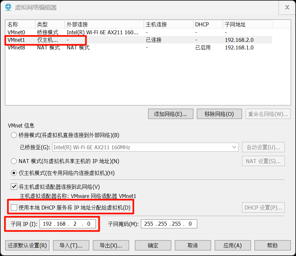The image size is (296, 256).
Task: Click inside the 子网 IP field
Action: point(67,224)
